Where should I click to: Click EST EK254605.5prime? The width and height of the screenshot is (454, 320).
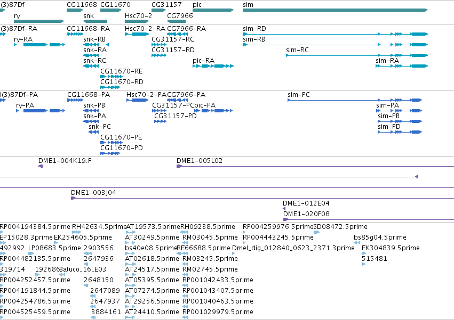pos(56,243)
